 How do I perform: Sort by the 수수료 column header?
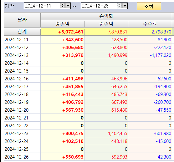click(150, 24)
